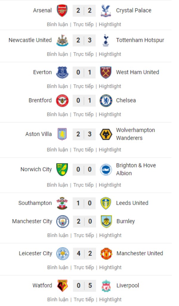
Task: Click the Manchester City 2-0 Burnley score
Action: 84,221
